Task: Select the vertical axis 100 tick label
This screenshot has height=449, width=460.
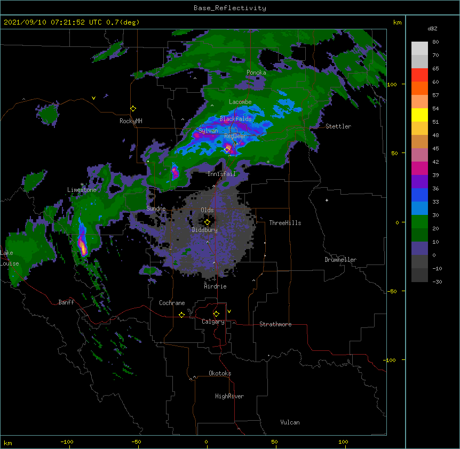Action: (392, 85)
